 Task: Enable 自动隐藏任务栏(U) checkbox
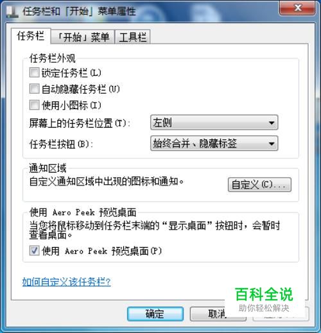(34, 89)
